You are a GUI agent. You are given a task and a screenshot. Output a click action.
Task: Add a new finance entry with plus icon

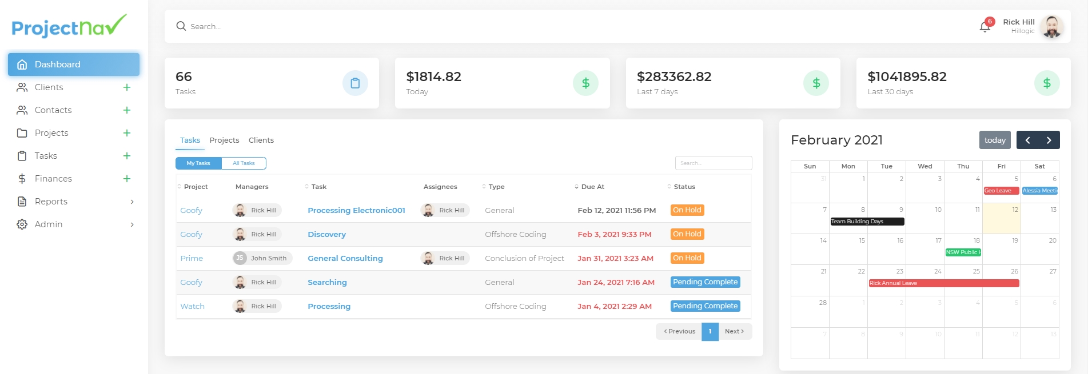[x=127, y=179]
